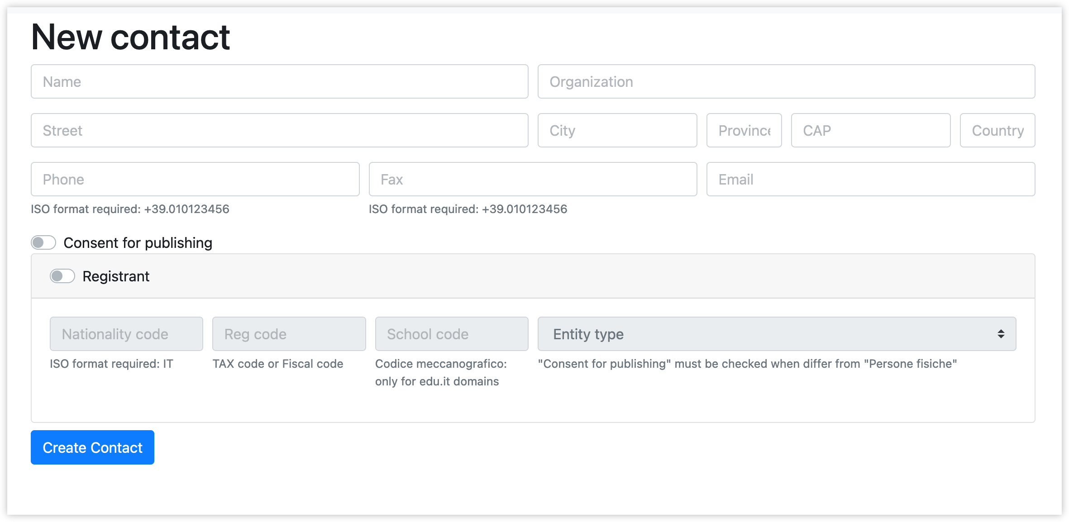The width and height of the screenshot is (1069, 522).
Task: Click the Name input field
Action: (280, 81)
